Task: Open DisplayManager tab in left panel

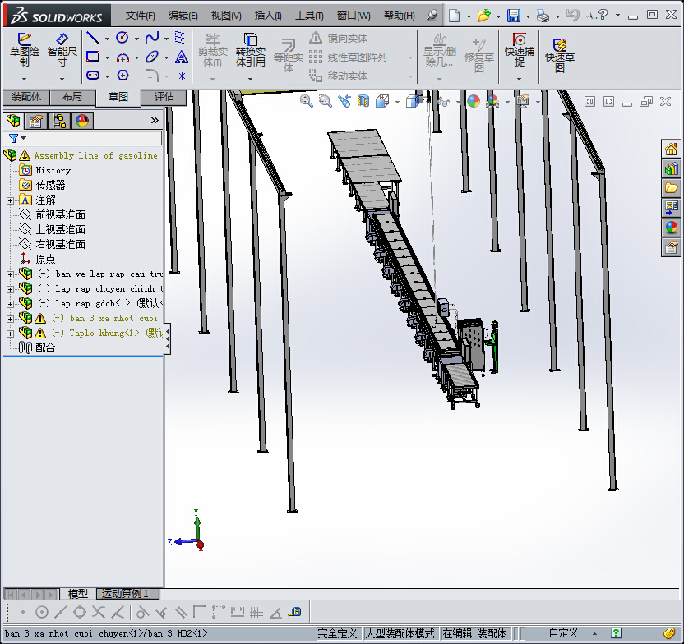Action: click(82, 120)
